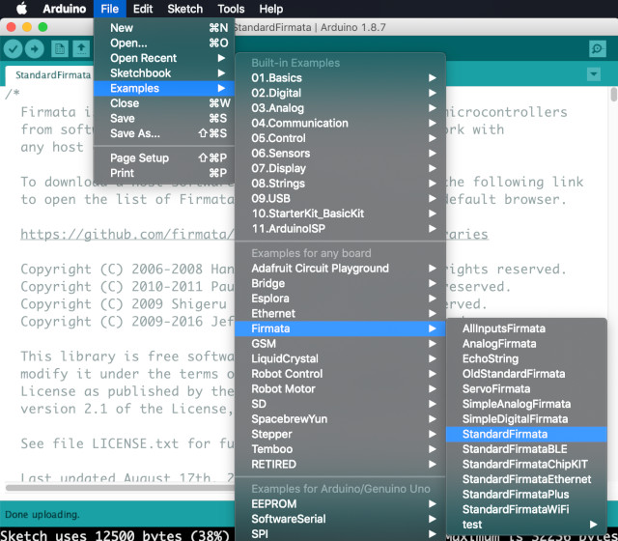Image resolution: width=618 pixels, height=541 pixels.
Task: Open Adafruit Circuit Playground examples
Action: [x=340, y=269]
